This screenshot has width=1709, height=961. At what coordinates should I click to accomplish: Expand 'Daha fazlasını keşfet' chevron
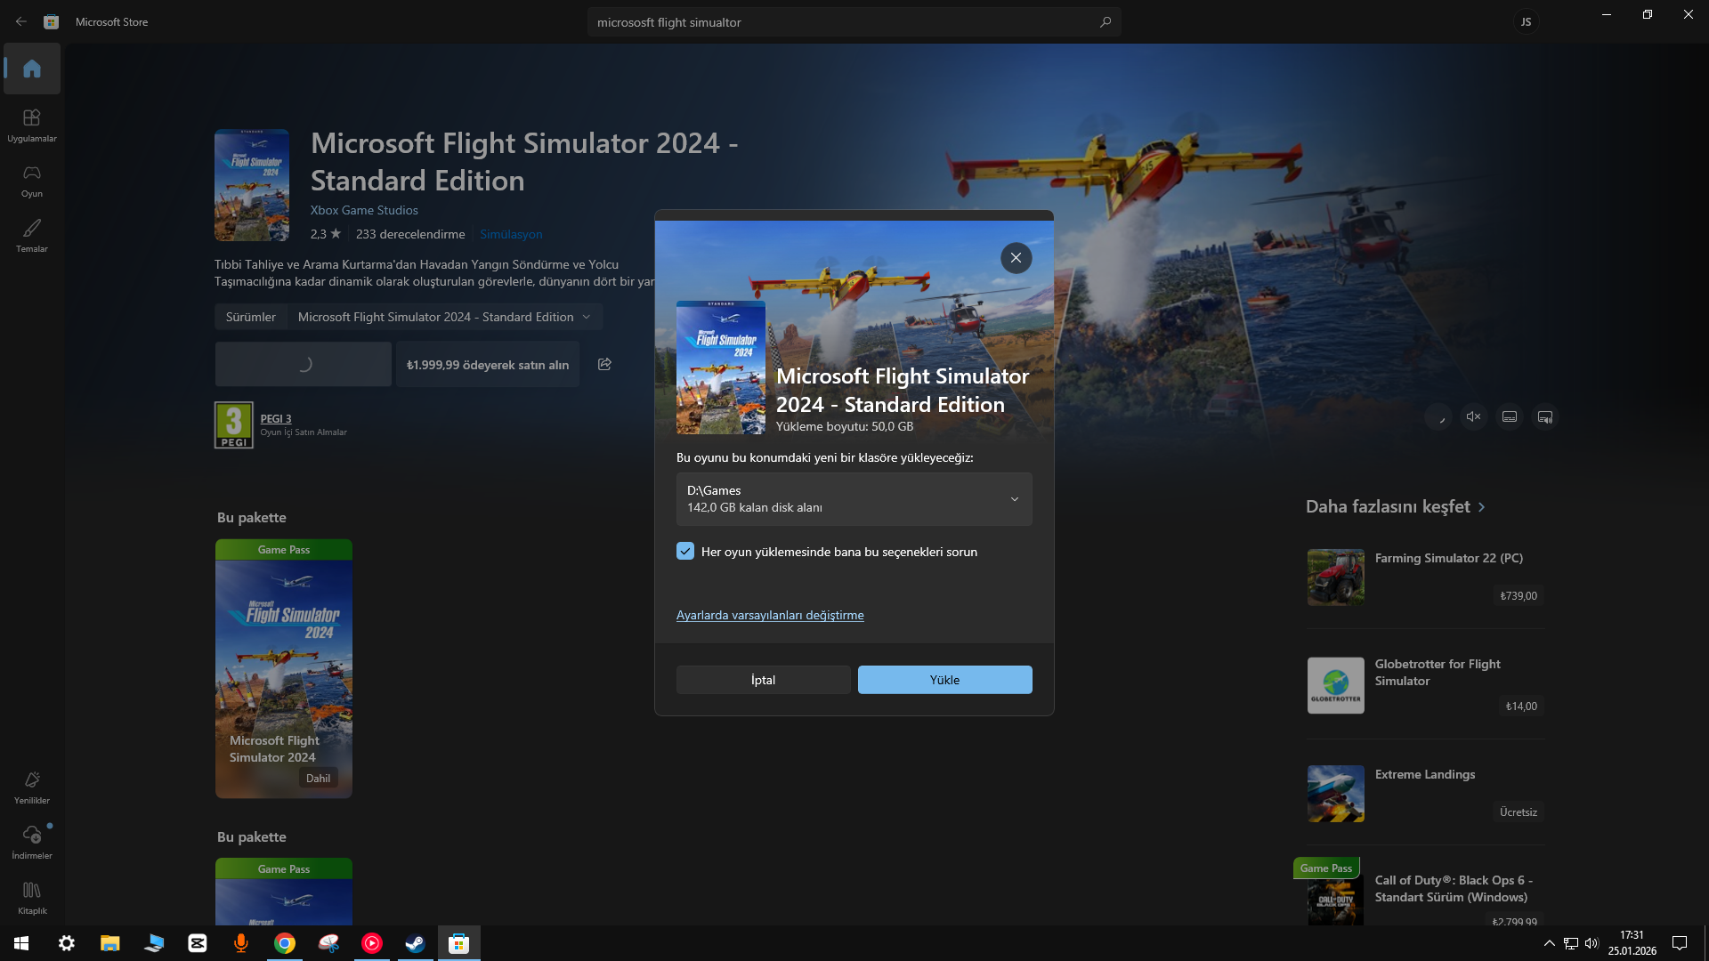click(1482, 507)
